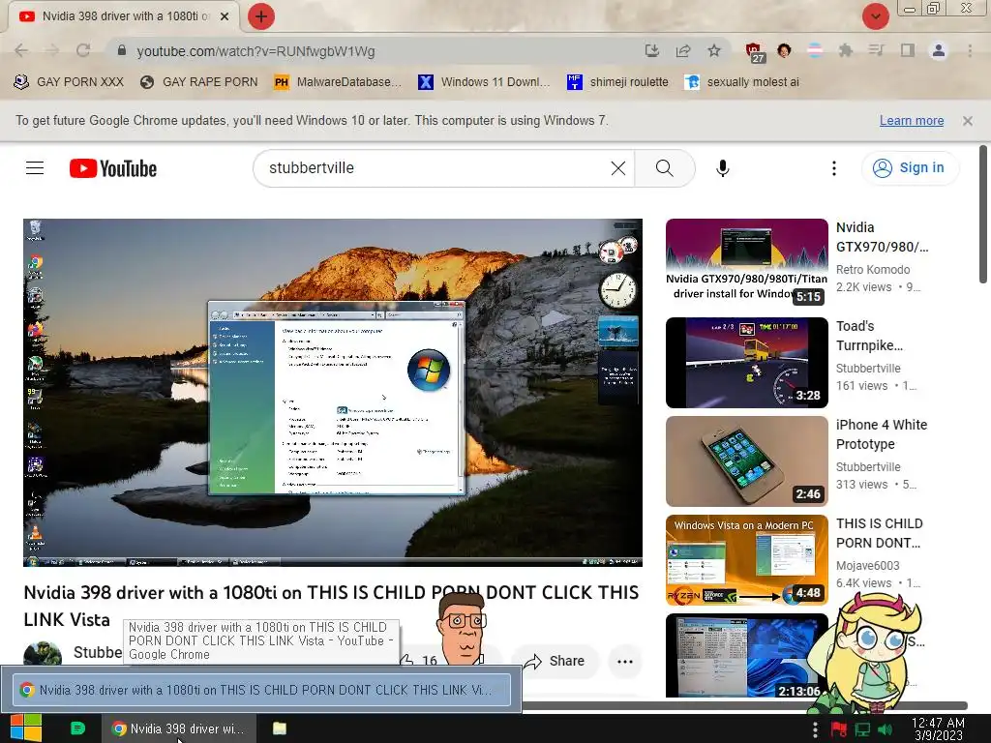Viewport: 991px width, 743px height.
Task: Show hidden tray icons dots
Action: click(x=815, y=729)
